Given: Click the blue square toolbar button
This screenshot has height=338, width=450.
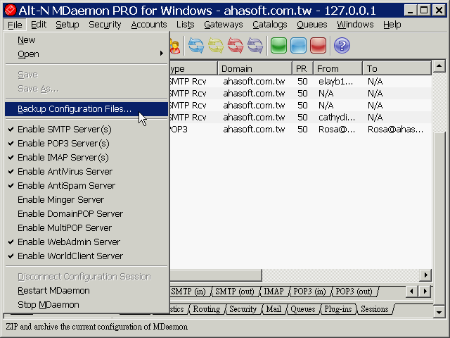Looking at the screenshot, I should [x=298, y=45].
